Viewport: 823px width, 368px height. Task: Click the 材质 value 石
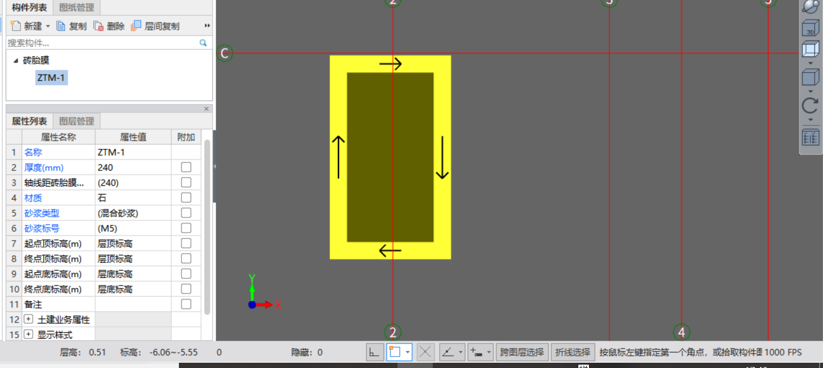[x=133, y=198]
